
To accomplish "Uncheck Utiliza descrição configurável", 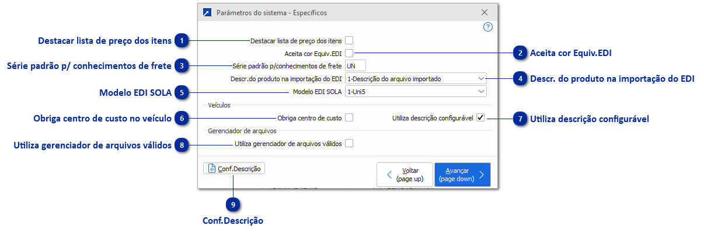I will 480,118.
